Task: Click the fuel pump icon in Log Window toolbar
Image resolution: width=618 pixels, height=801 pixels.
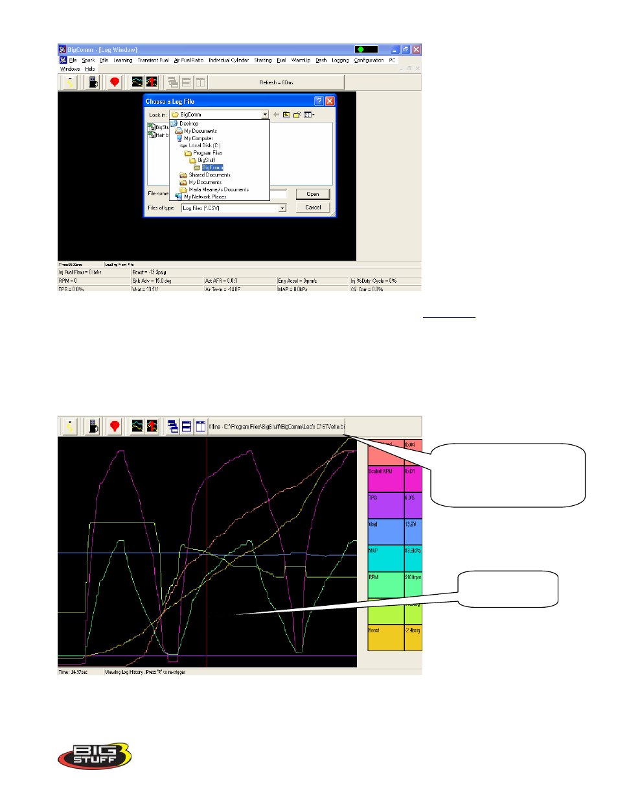Action: [93, 82]
